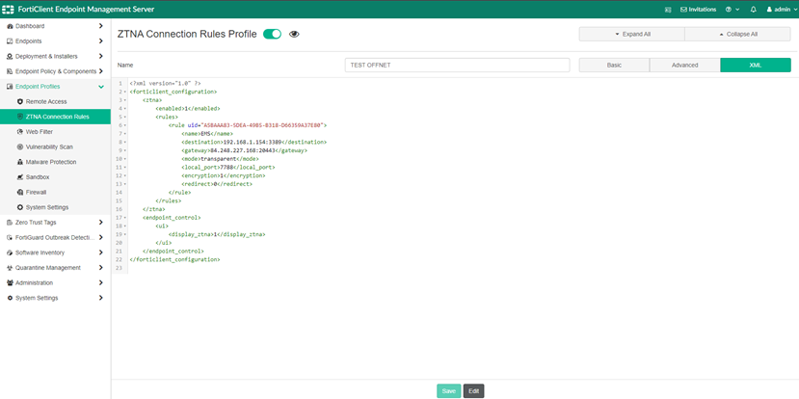Click the Name field with TEST OFFNET

tap(457, 66)
